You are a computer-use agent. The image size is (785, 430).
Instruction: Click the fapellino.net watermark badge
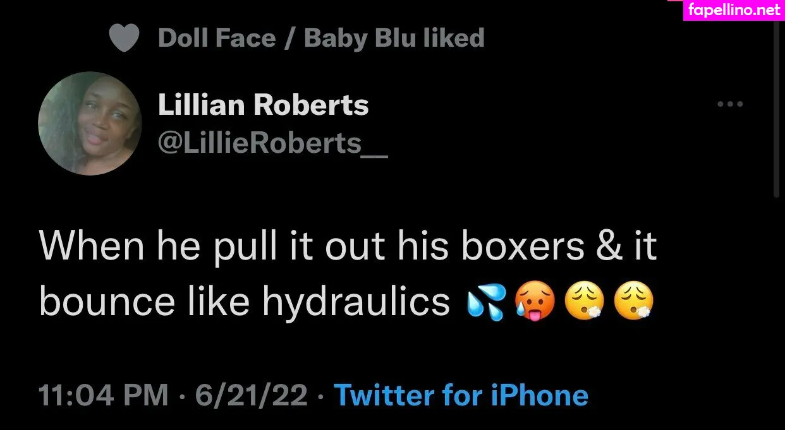(x=734, y=10)
